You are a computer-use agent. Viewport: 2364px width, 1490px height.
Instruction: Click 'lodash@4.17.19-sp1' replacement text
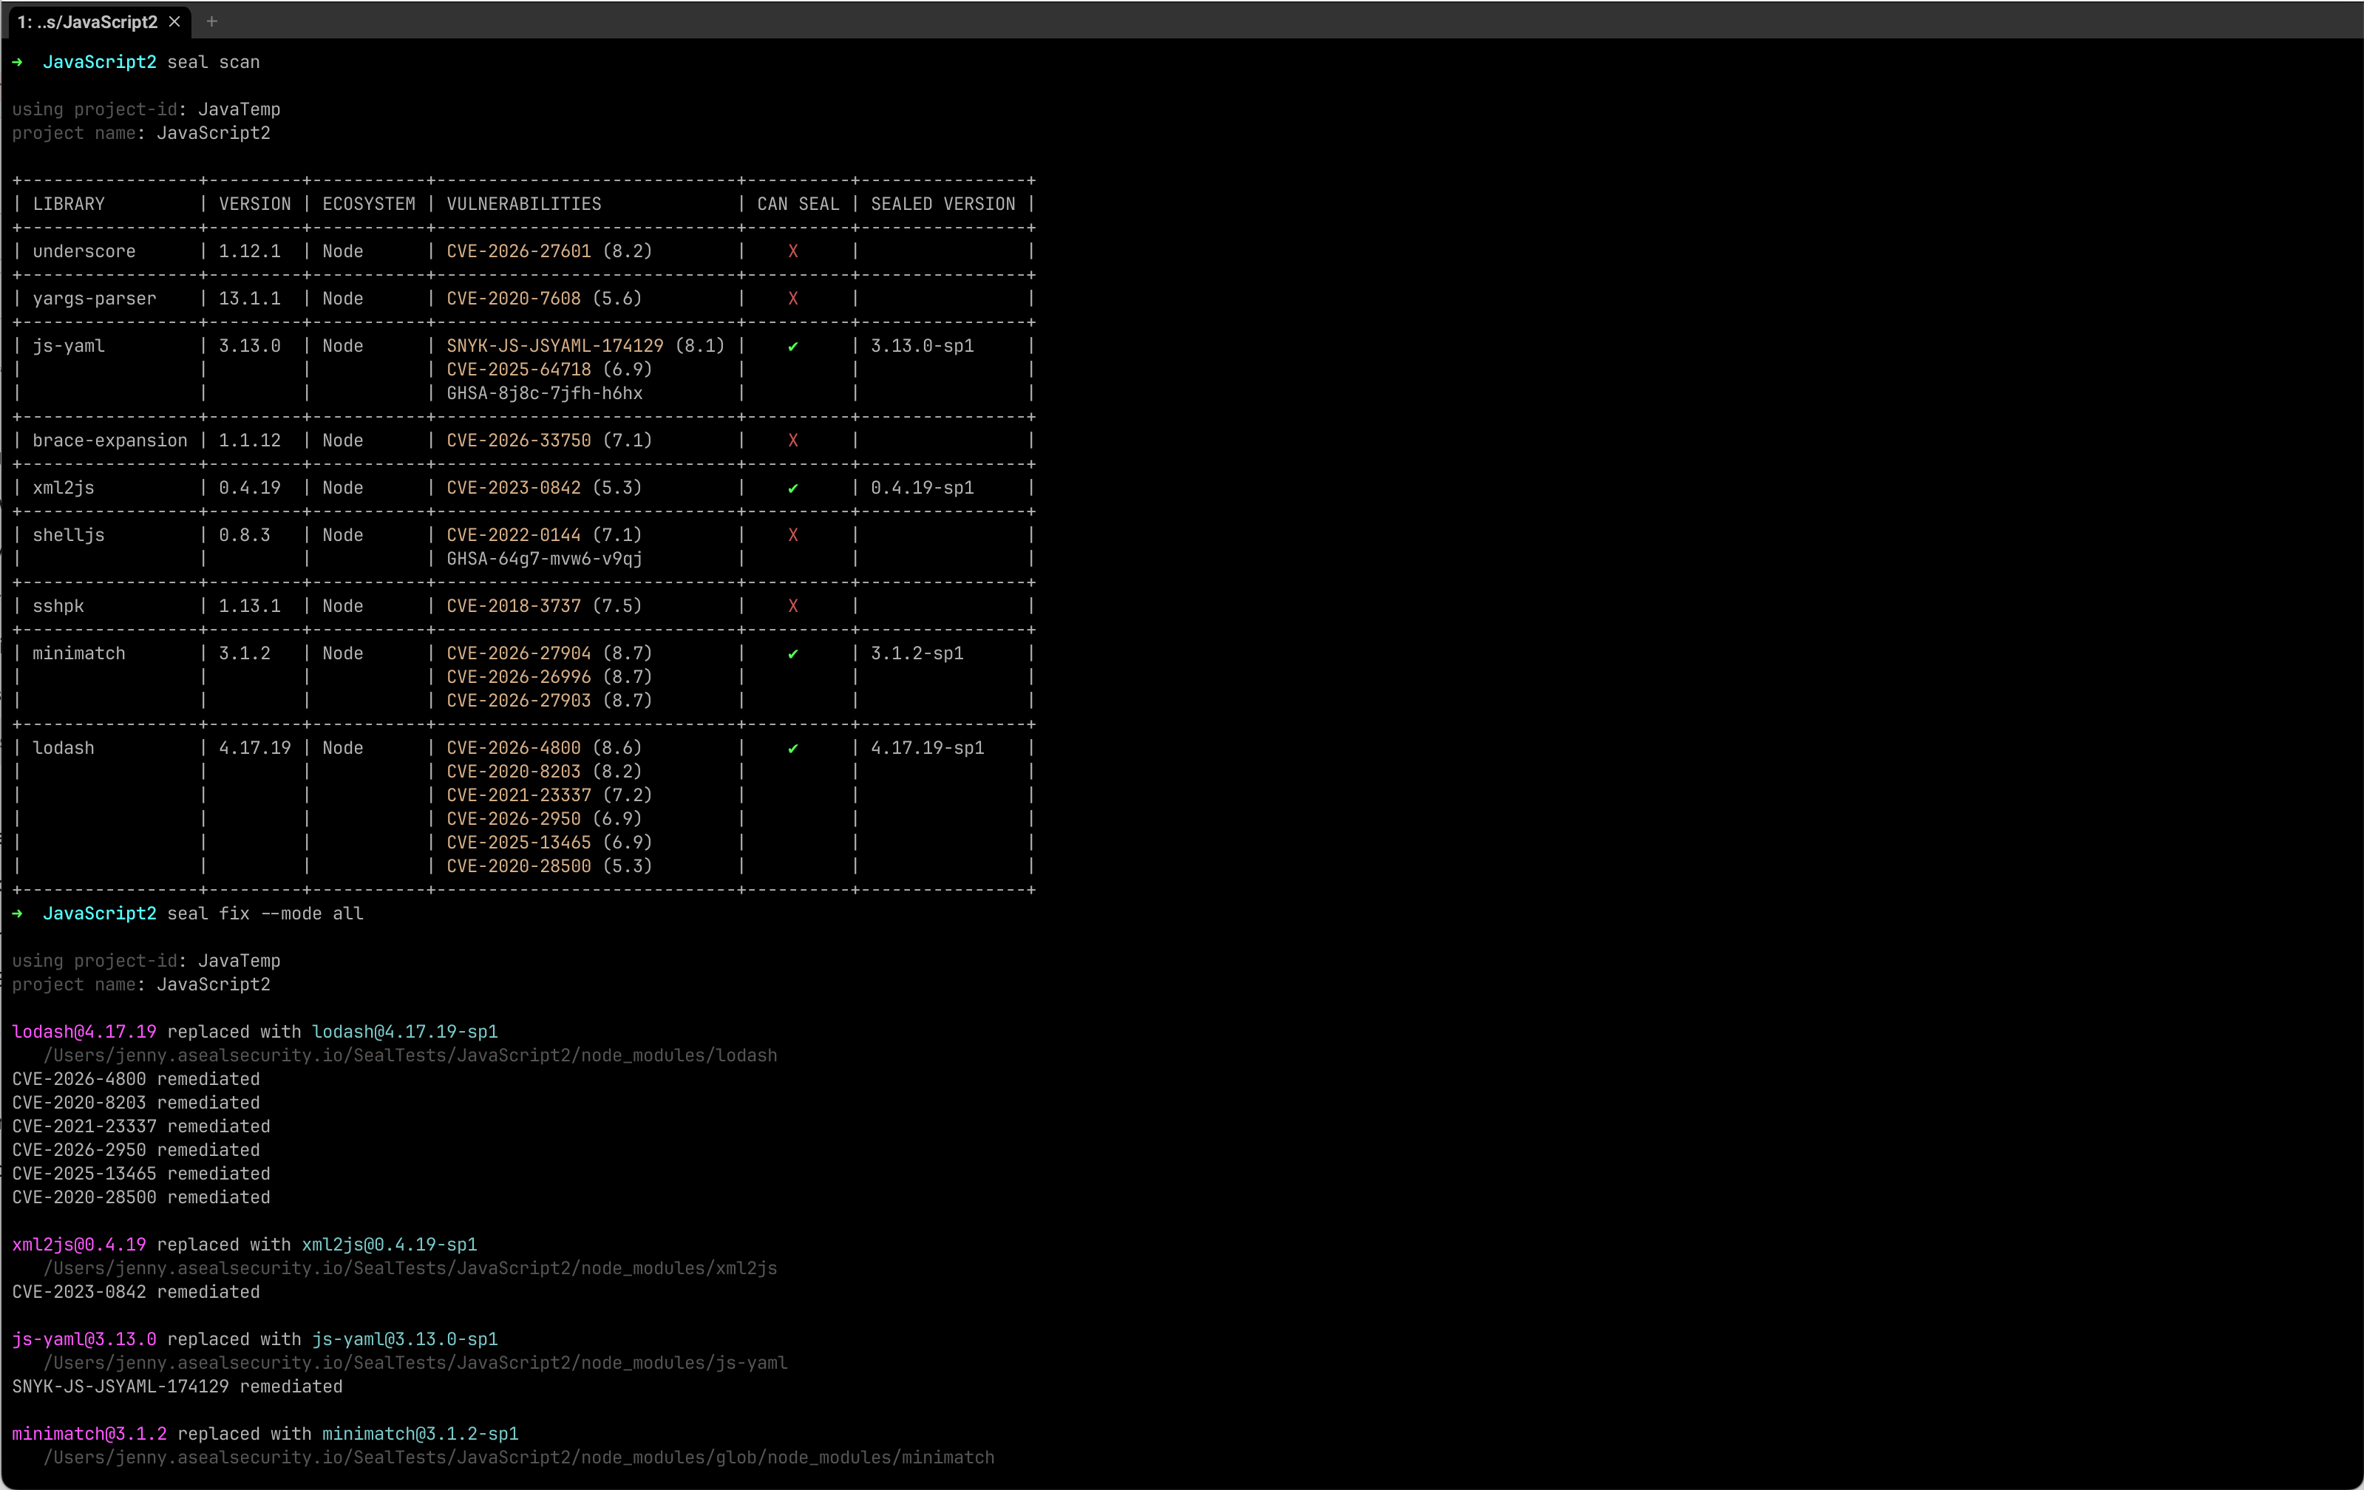(404, 1032)
